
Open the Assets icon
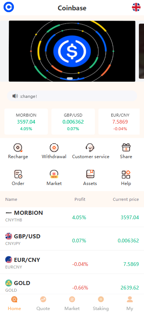pyautogui.click(x=90, y=174)
